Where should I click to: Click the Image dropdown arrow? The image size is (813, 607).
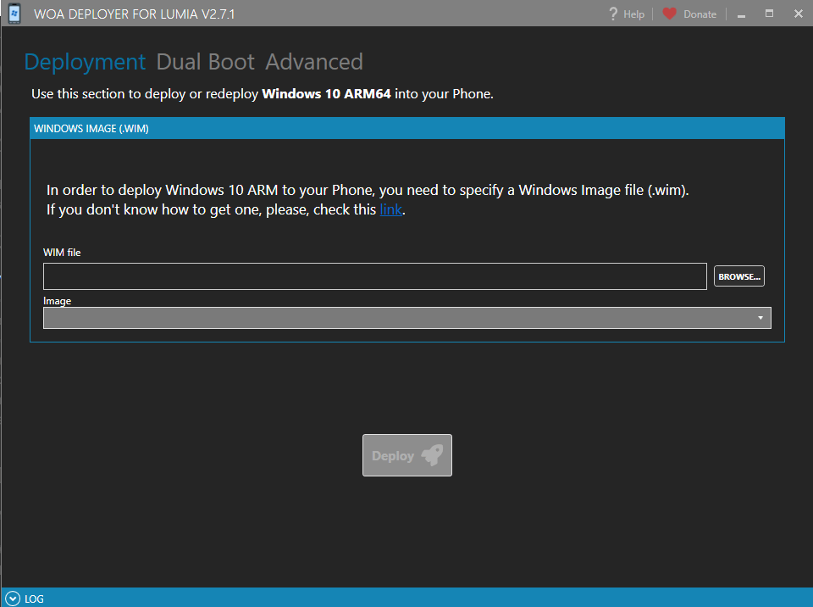coord(760,318)
